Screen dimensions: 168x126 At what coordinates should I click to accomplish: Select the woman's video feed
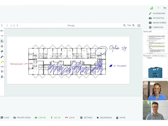pyautogui.click(x=155, y=91)
